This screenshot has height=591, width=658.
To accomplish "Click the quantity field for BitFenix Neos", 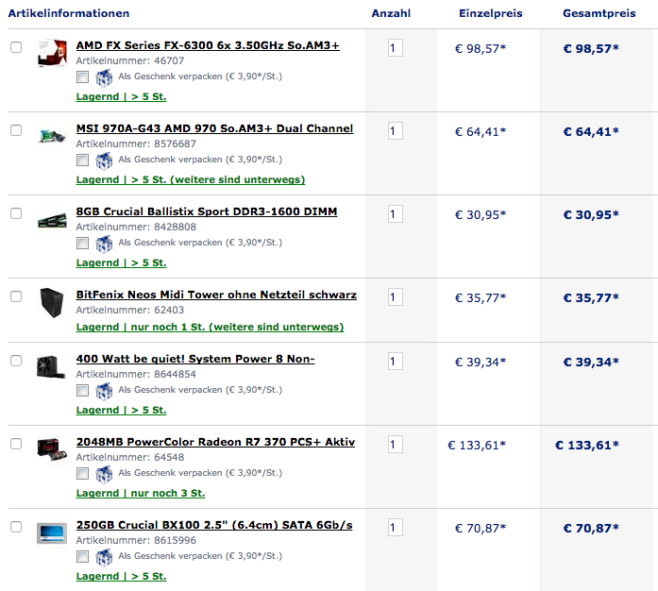I will 396,297.
